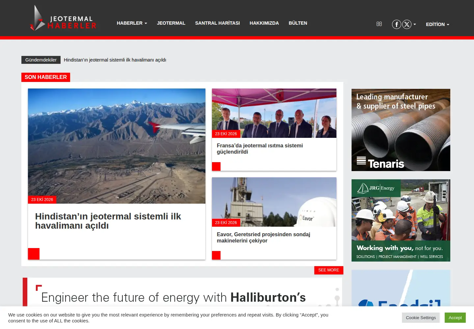Open the grid view icon in header

click(379, 24)
